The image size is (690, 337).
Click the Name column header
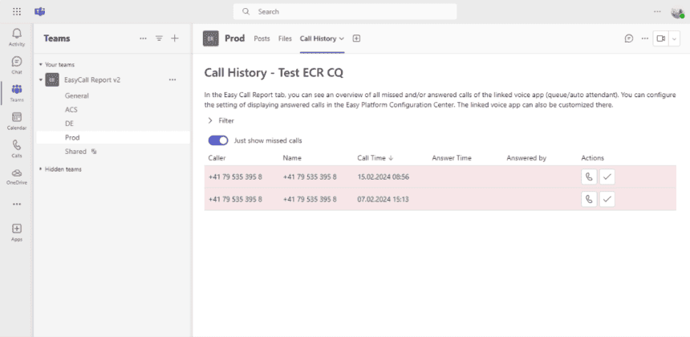coord(292,158)
